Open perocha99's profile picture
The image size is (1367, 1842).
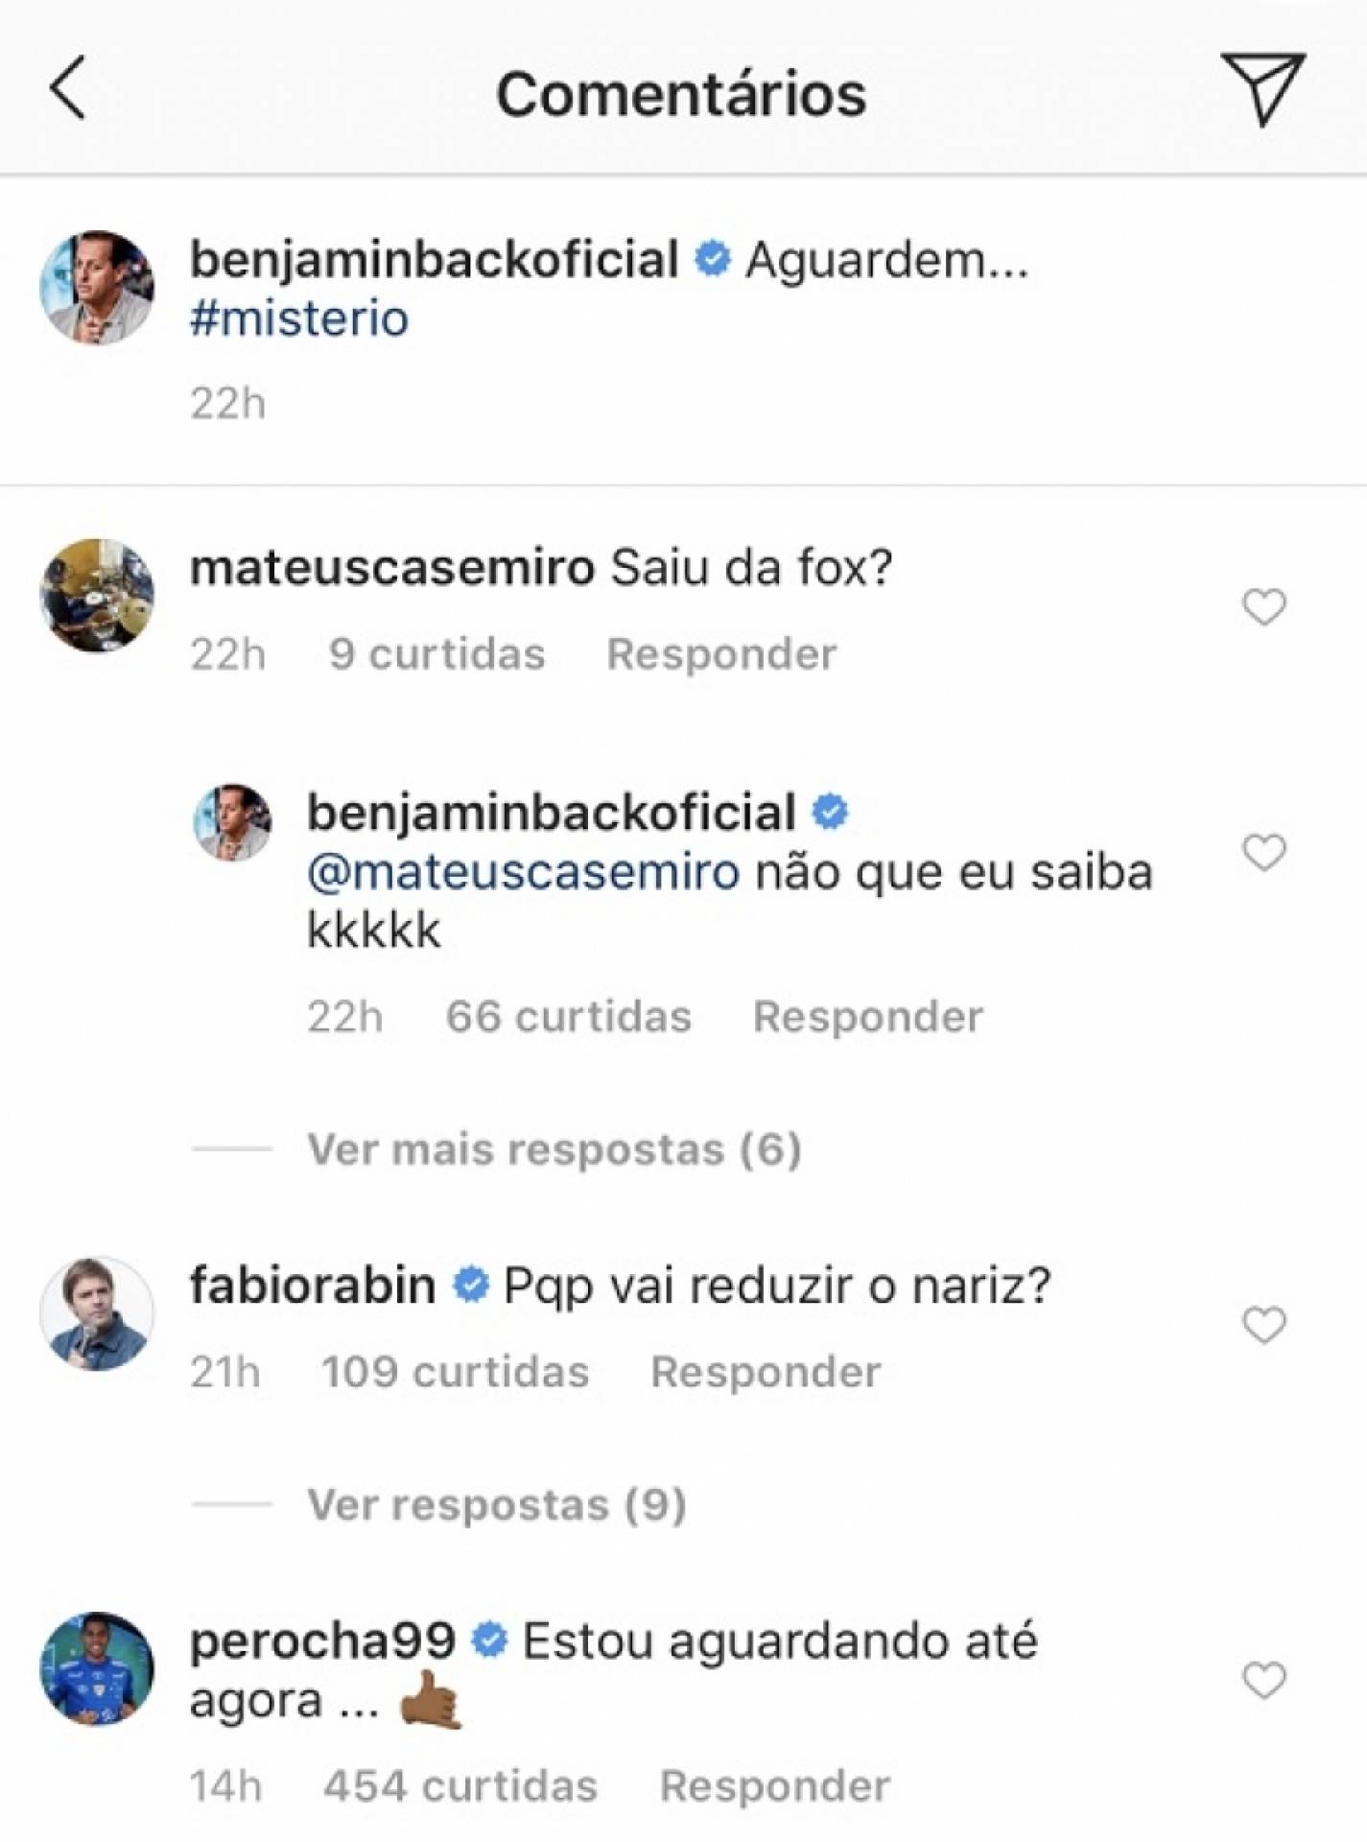(97, 1668)
